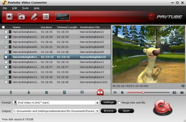This screenshot has width=186, height=122.
Task: Toggle the select-all checkbox in the header
Action: (x=3, y=27)
